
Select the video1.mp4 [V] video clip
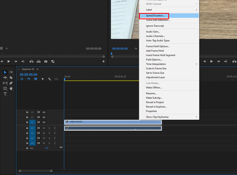(x=113, y=122)
